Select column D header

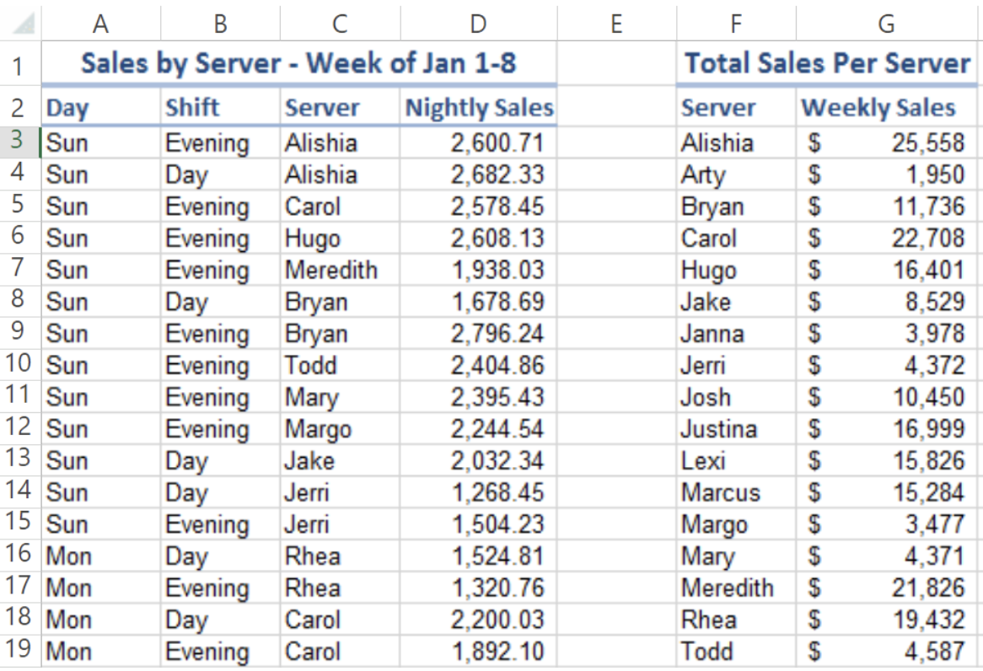coord(478,24)
